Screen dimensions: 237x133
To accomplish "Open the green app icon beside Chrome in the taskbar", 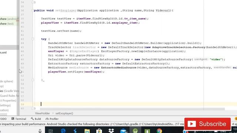I will point(147,131).
